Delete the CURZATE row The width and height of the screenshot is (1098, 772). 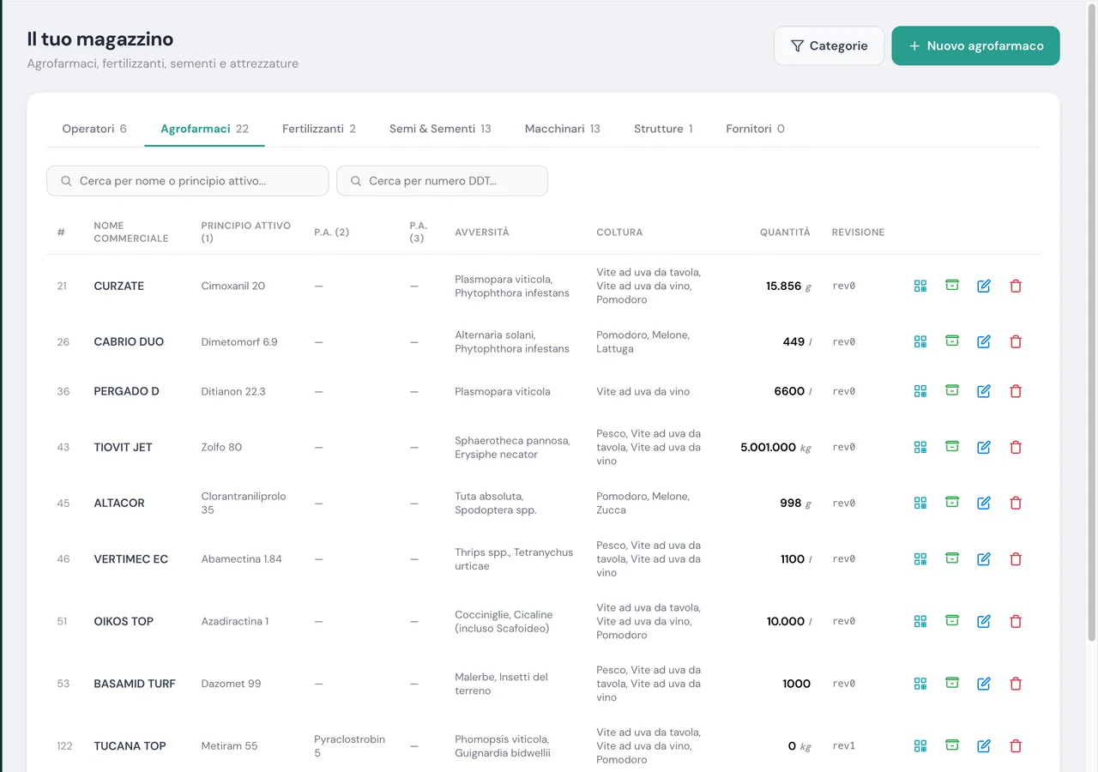[1016, 286]
